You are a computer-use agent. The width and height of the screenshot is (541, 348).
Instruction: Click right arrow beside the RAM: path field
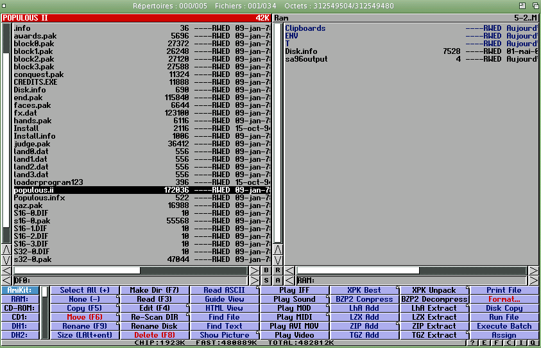(x=533, y=281)
